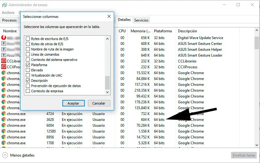The image size is (260, 163).
Task: Click the Chrome icon on the PID 3628 row
Action: (x=4, y=120)
